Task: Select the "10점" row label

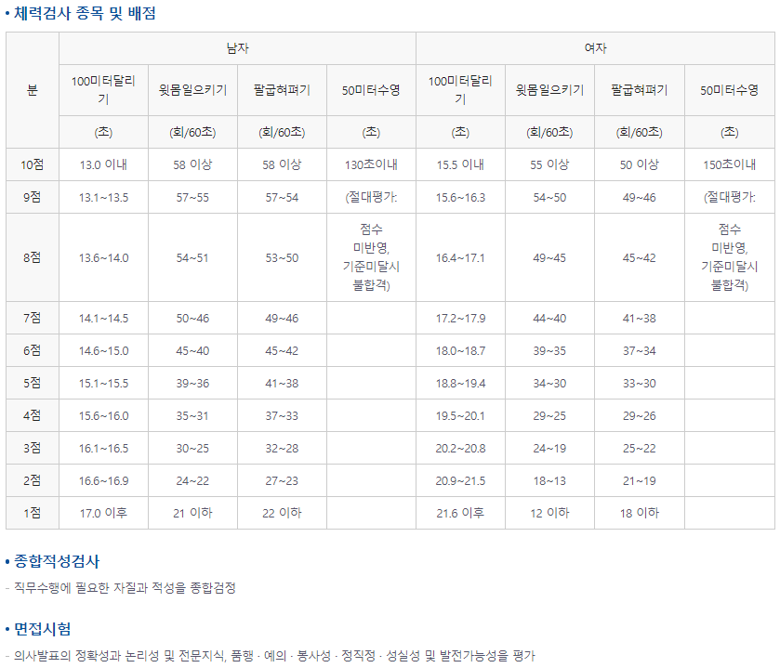Action: click(x=33, y=164)
